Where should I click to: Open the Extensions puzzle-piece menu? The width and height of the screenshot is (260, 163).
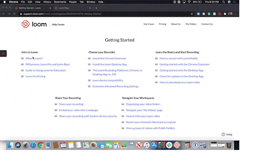pos(225,14)
